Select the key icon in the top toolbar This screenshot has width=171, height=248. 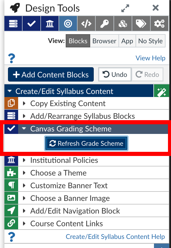coord(104,23)
